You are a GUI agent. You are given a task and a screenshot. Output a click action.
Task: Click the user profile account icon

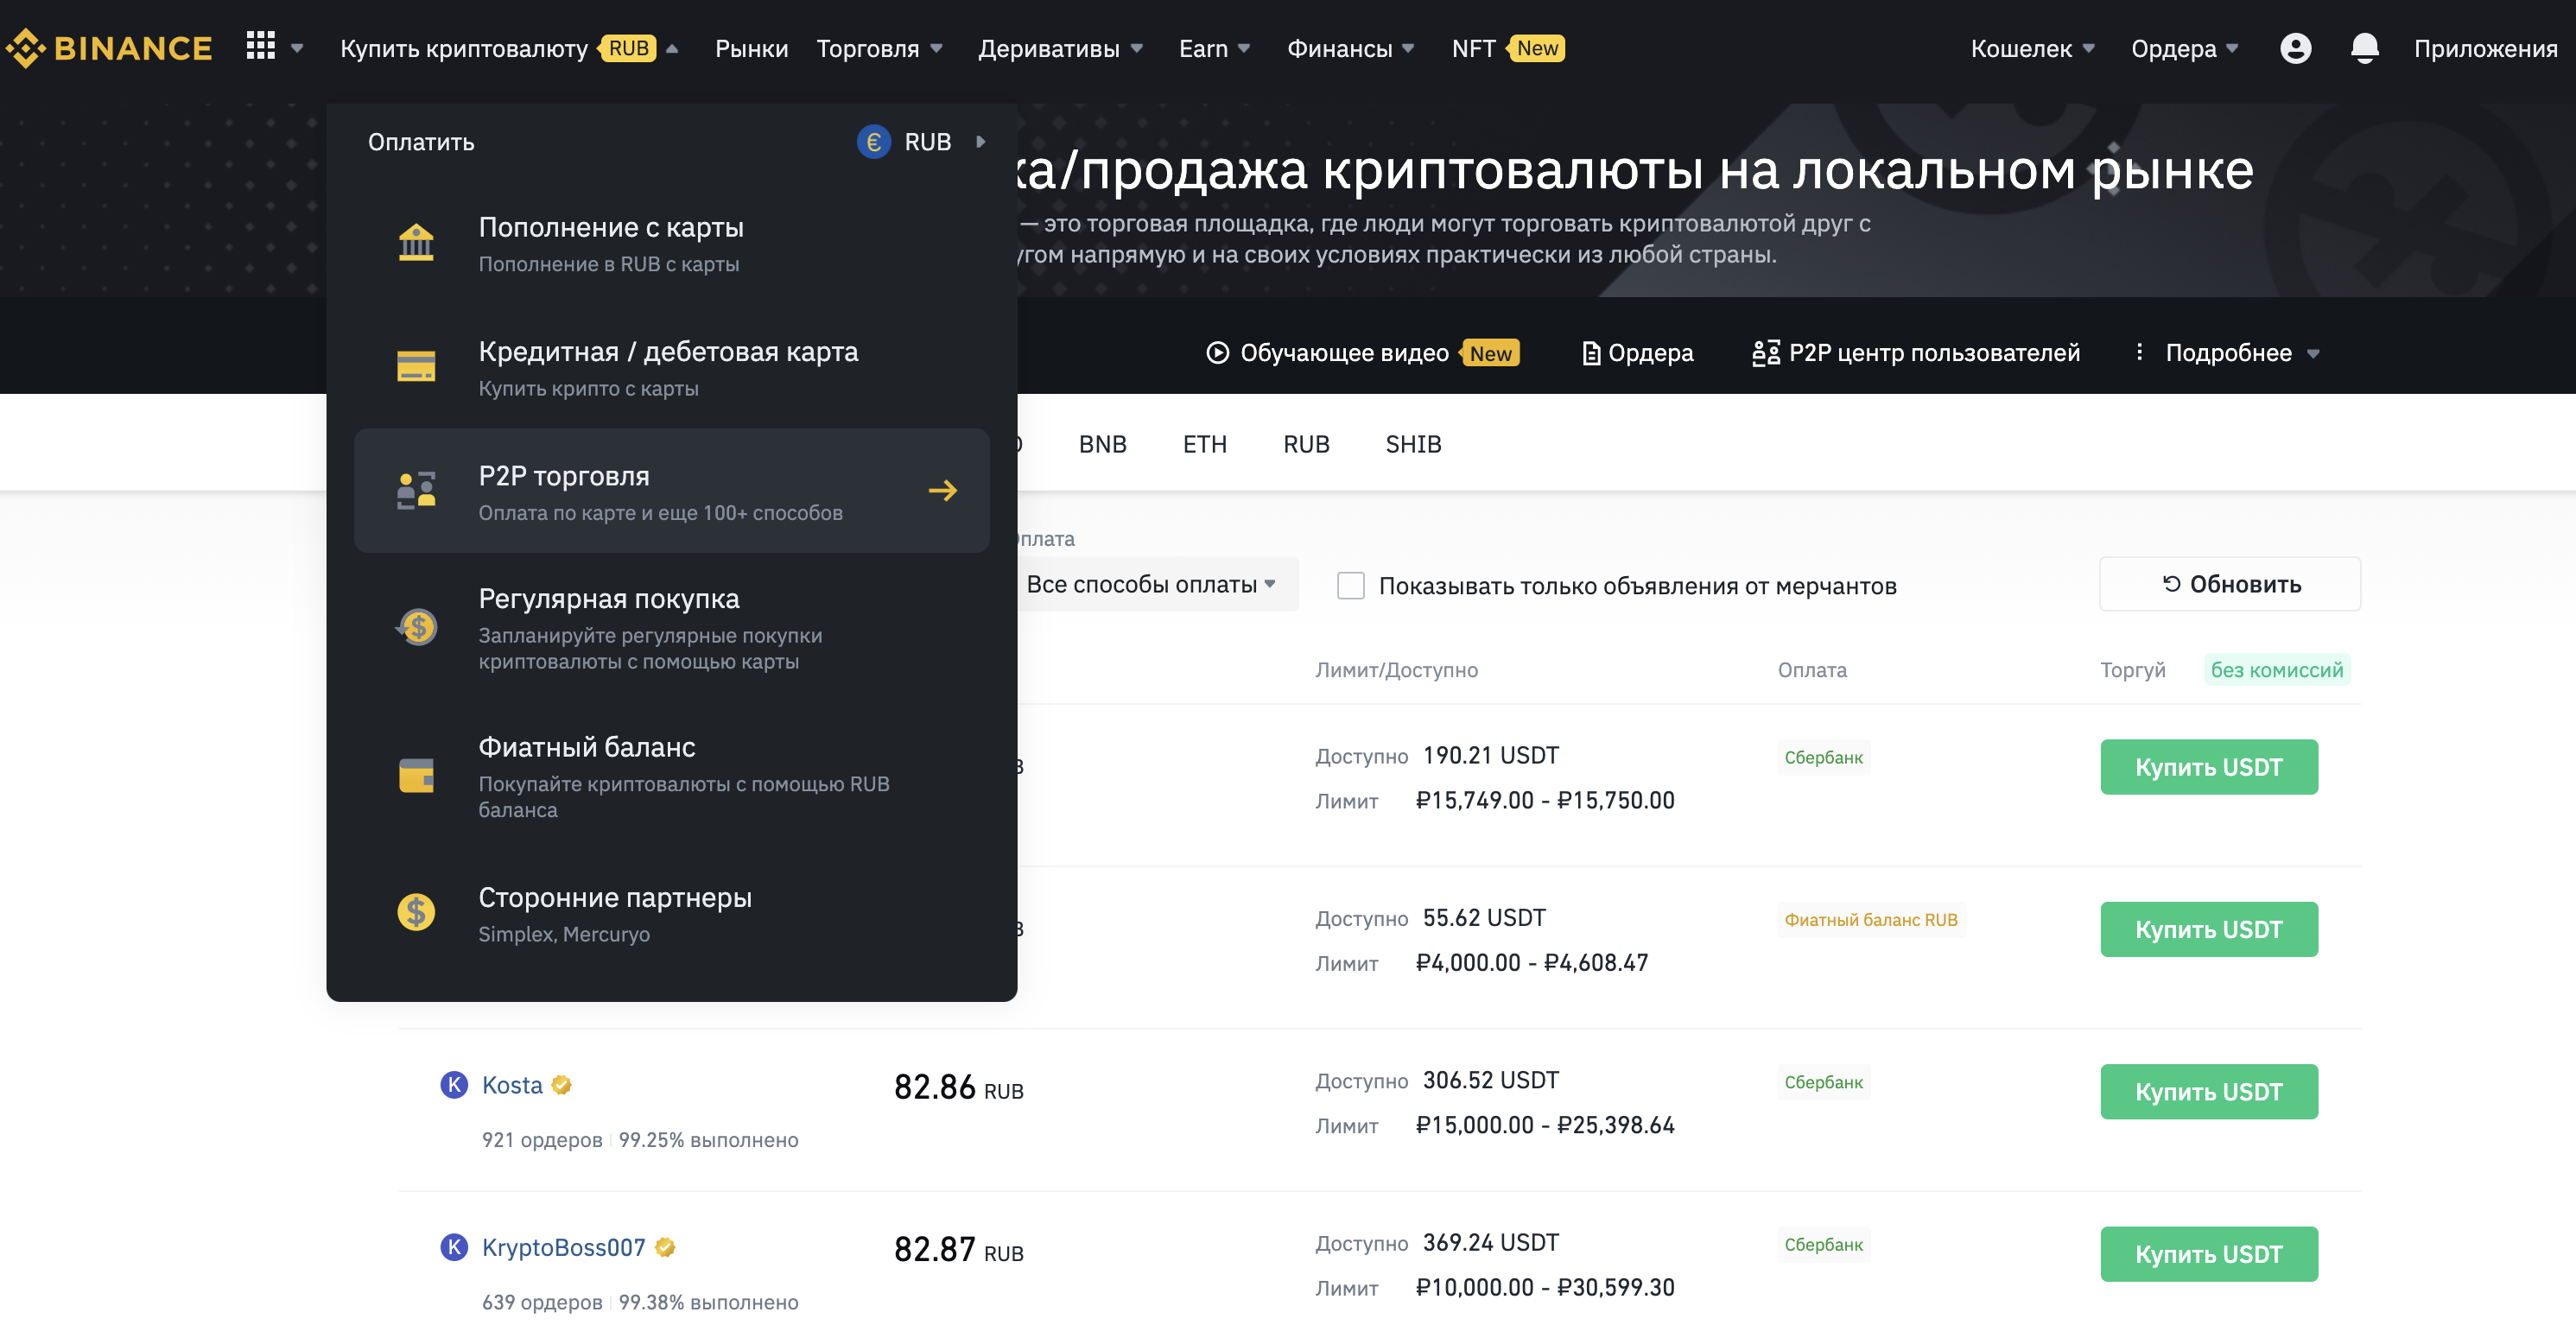click(2295, 48)
